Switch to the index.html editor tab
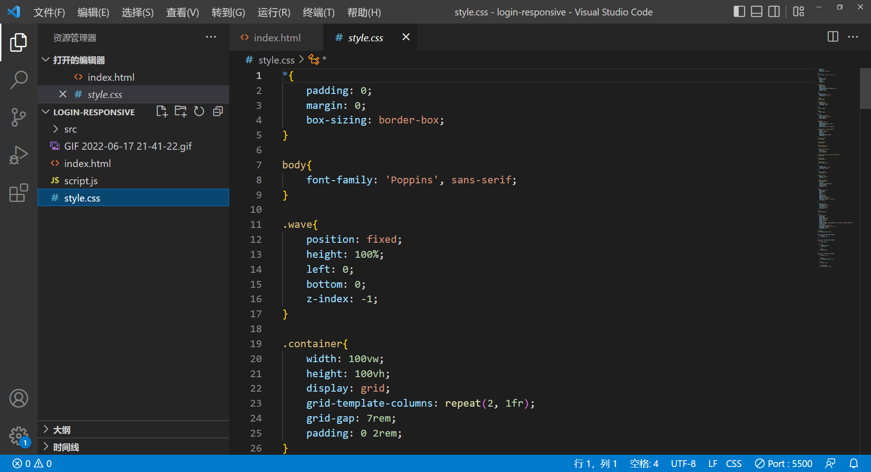871x472 pixels. pos(276,37)
